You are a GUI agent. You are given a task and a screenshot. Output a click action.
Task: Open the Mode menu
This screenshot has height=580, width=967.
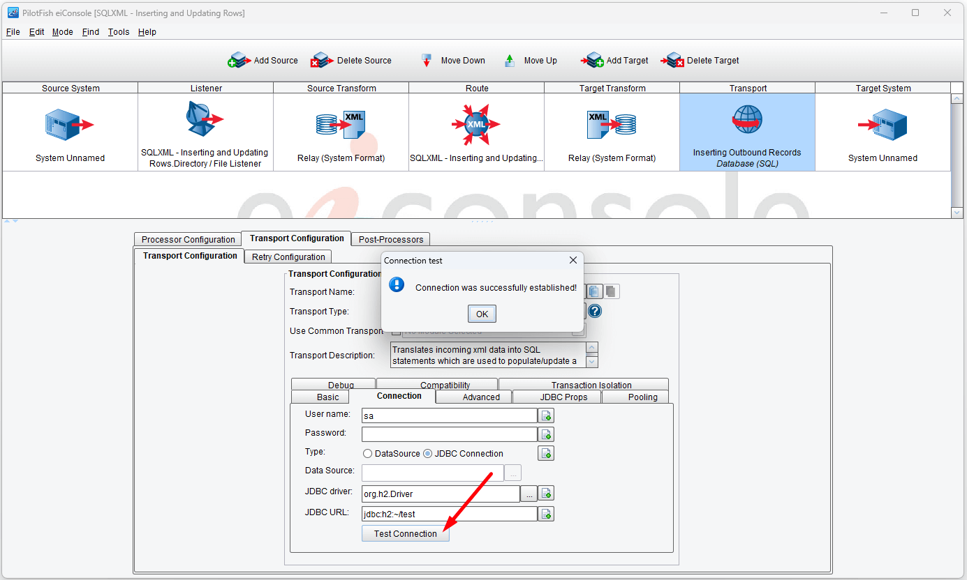(62, 32)
